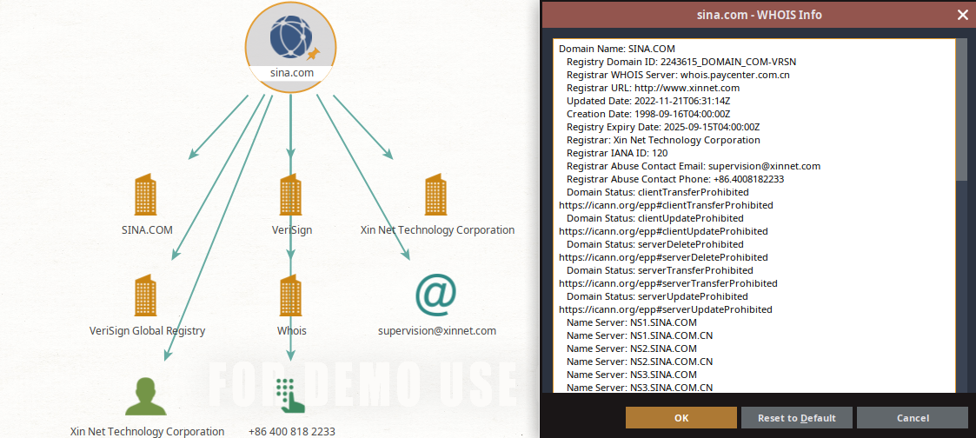976x438 pixels.
Task: Close the sina.com WHOIS Info dialog
Action: point(962,15)
